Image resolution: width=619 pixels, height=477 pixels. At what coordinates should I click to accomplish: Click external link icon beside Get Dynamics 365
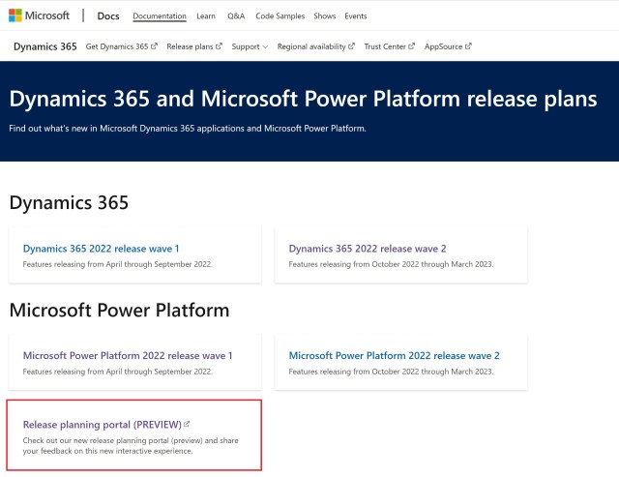click(x=154, y=46)
